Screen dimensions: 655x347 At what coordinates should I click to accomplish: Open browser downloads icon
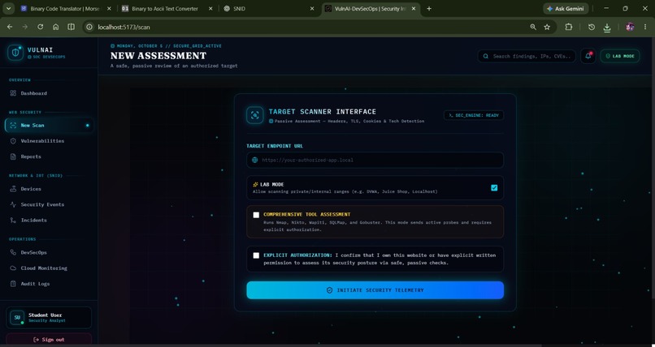pos(607,27)
